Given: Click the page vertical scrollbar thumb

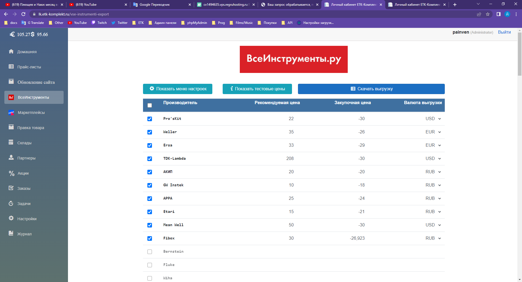Looking at the screenshot, I should (x=520, y=54).
